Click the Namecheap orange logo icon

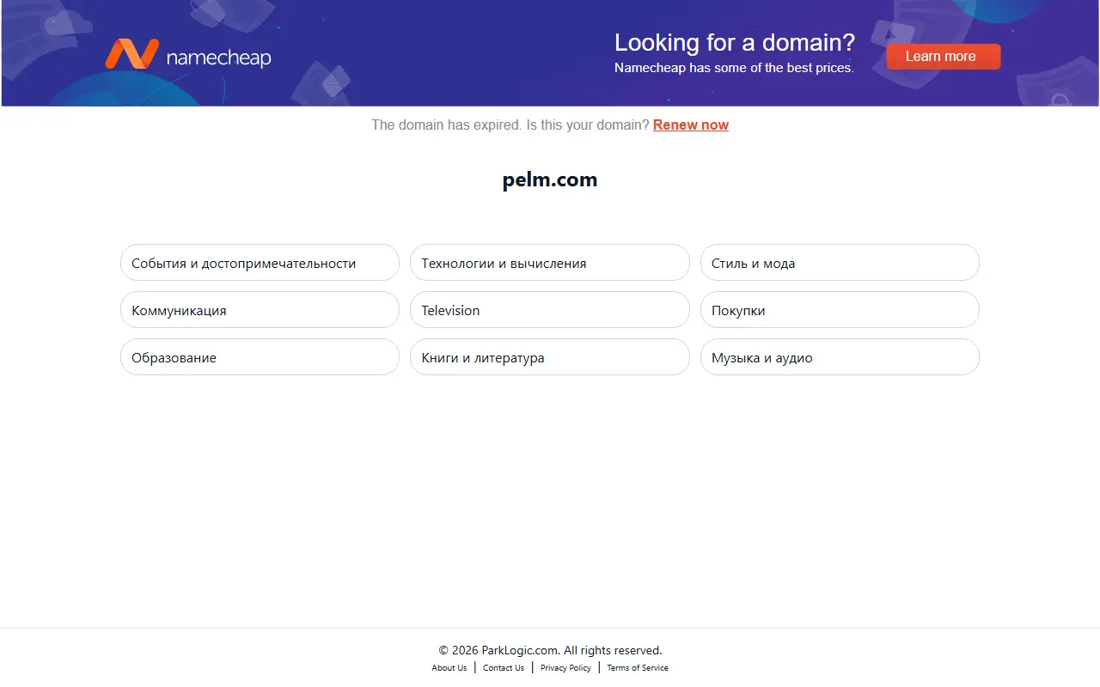pos(131,54)
